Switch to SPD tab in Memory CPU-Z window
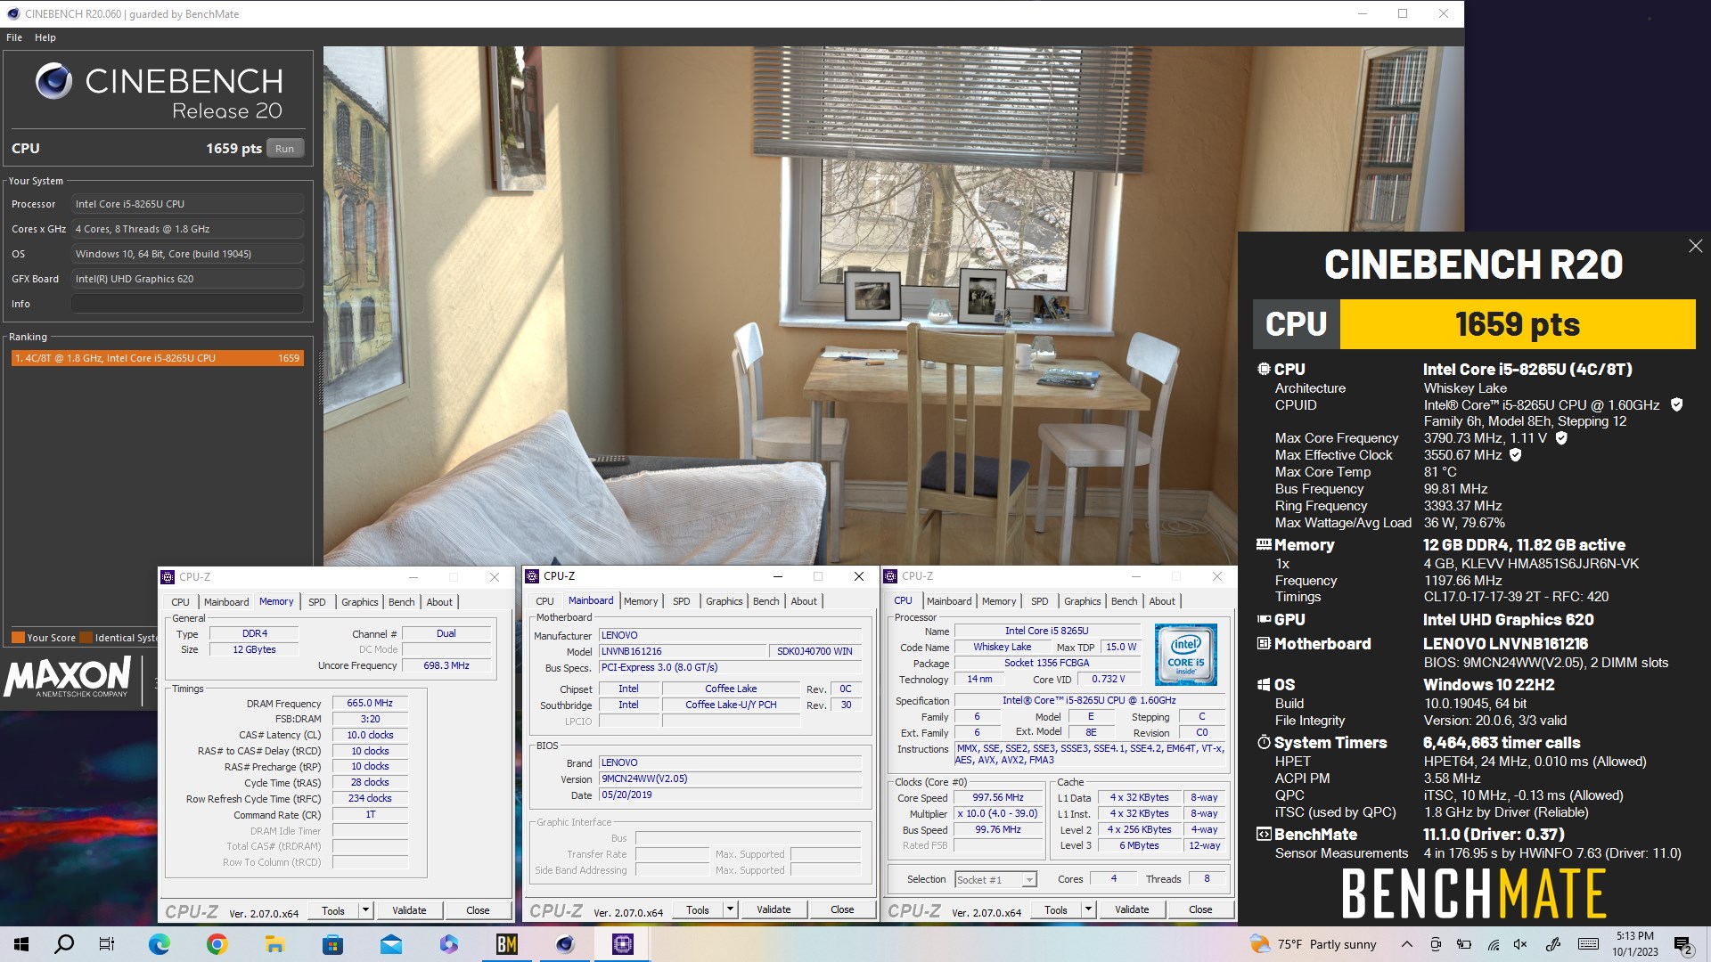 coord(316,602)
